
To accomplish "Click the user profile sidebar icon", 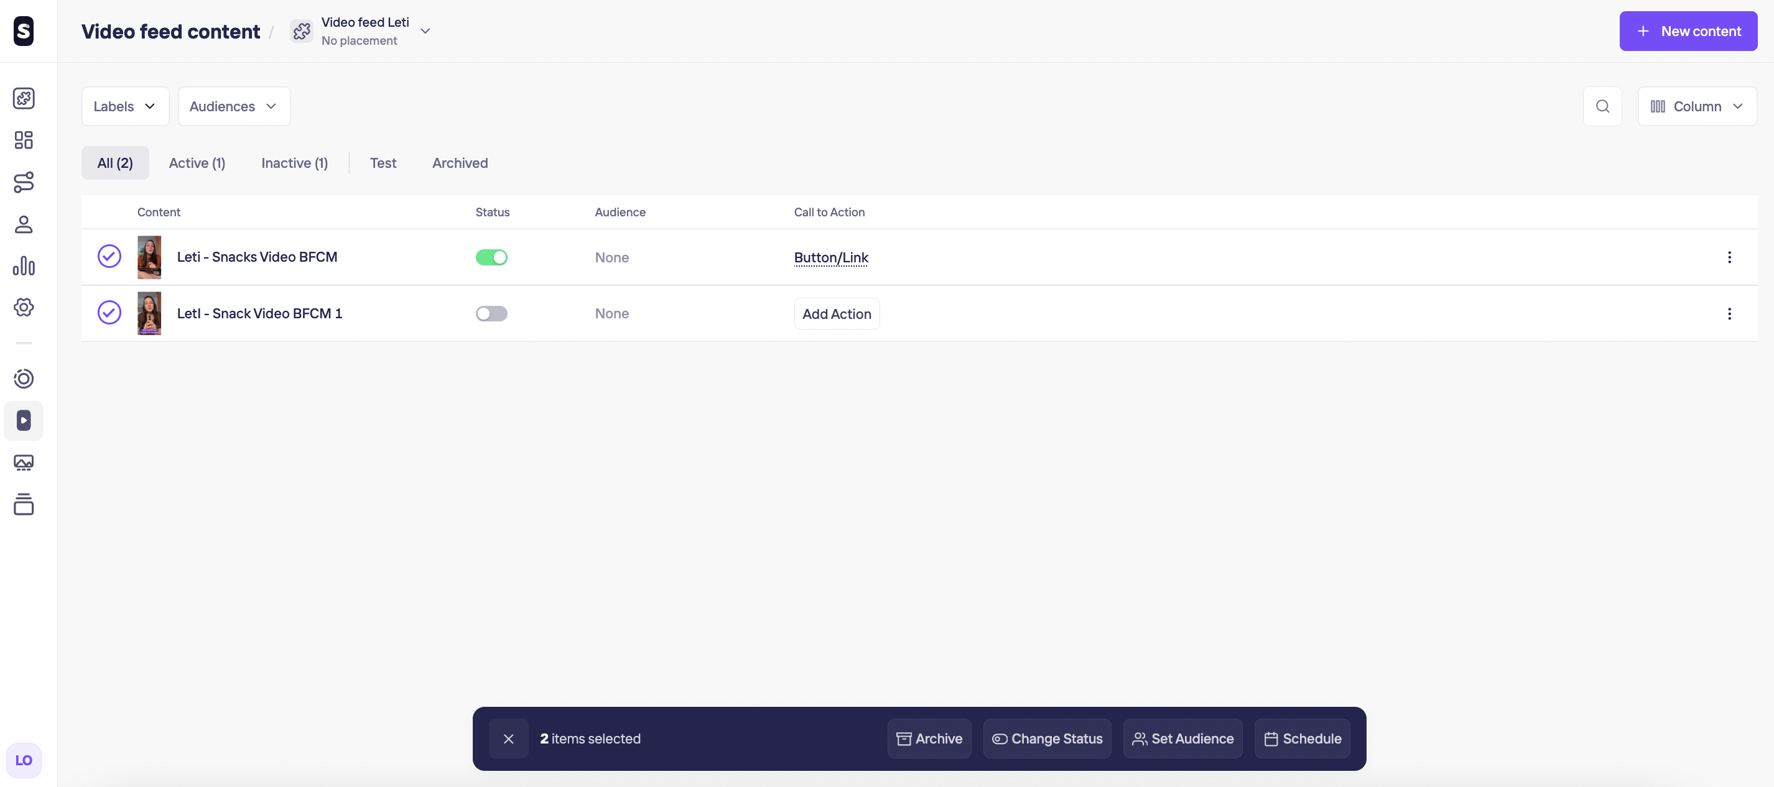I will (24, 224).
